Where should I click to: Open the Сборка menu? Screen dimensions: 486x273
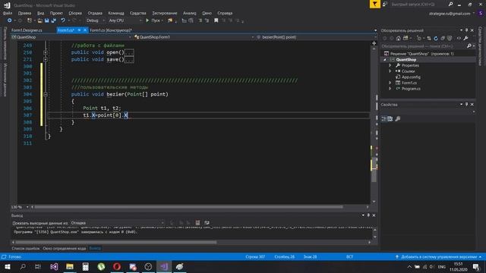click(x=75, y=13)
